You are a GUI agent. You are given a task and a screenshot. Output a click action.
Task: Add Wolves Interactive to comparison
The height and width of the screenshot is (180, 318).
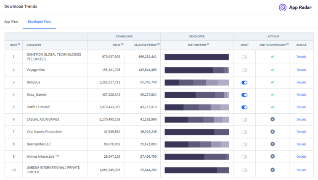pos(273,157)
